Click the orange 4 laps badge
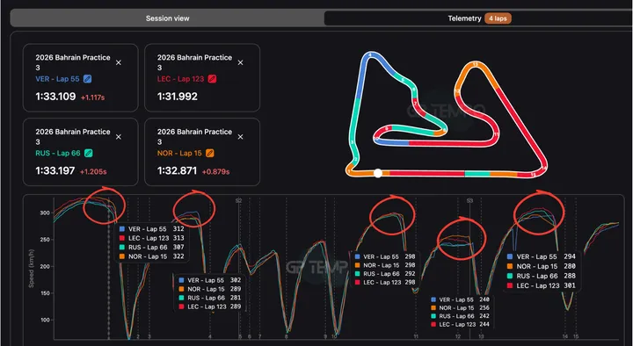 498,18
